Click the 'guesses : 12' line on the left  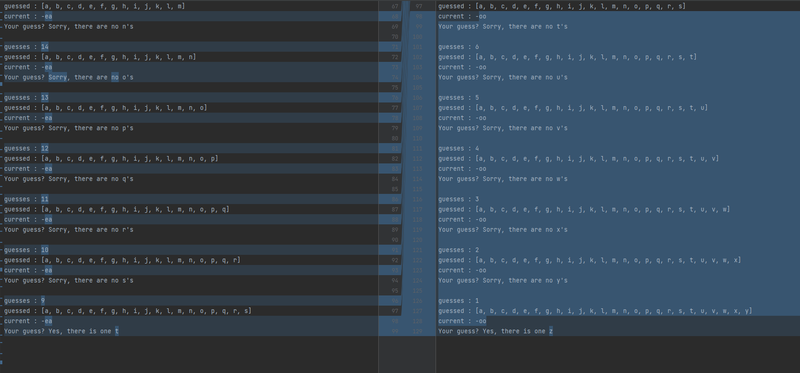(x=26, y=149)
